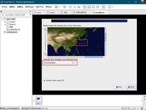The width and height of the screenshot is (146, 110).
Task: Click the map horizontal scrollbar thumb
Action: coord(94,57)
